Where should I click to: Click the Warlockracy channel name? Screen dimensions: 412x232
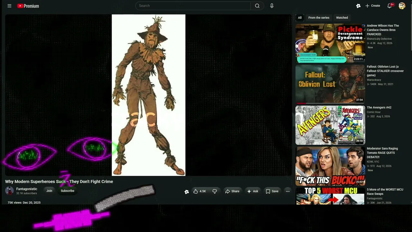(374, 80)
